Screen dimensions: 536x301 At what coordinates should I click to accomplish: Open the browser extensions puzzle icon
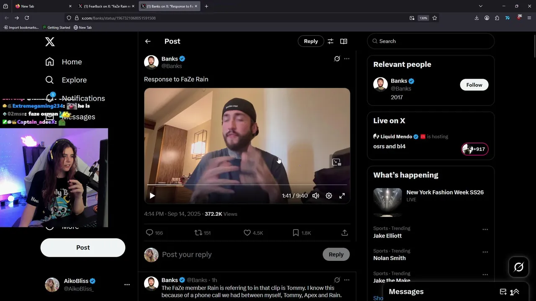pyautogui.click(x=497, y=18)
